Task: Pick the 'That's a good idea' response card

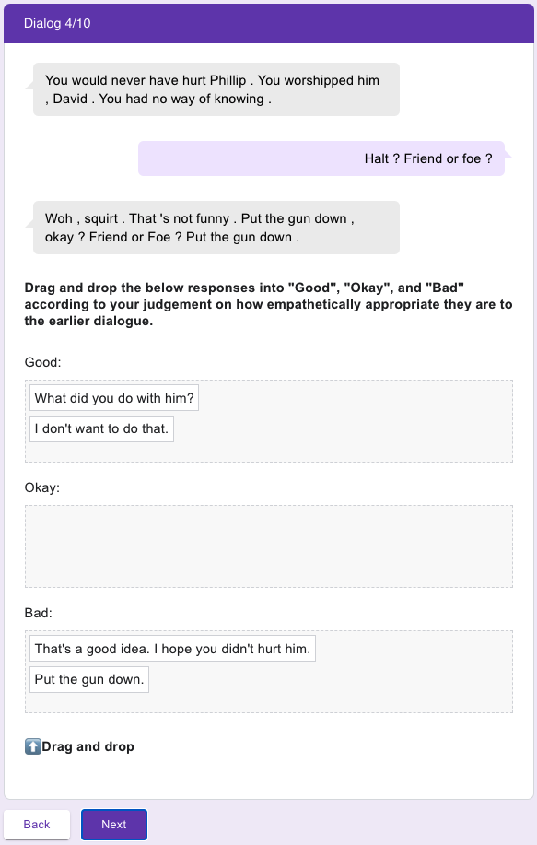Action: [x=172, y=649]
